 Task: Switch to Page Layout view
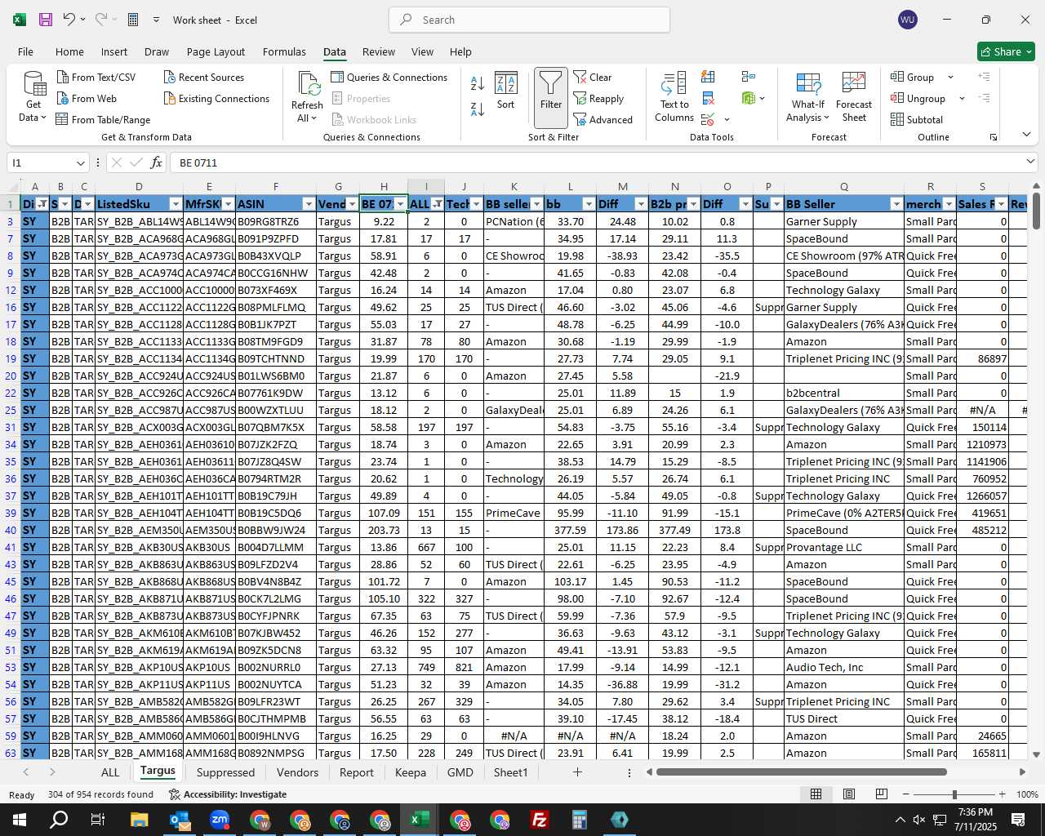click(849, 794)
